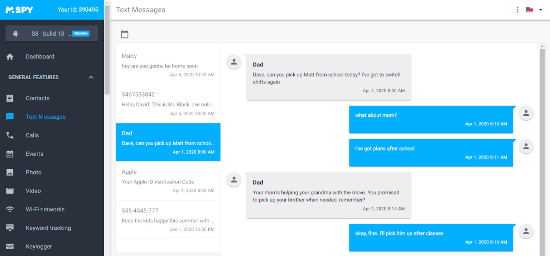Collapse the General Features section
The height and width of the screenshot is (256, 550).
click(x=91, y=77)
